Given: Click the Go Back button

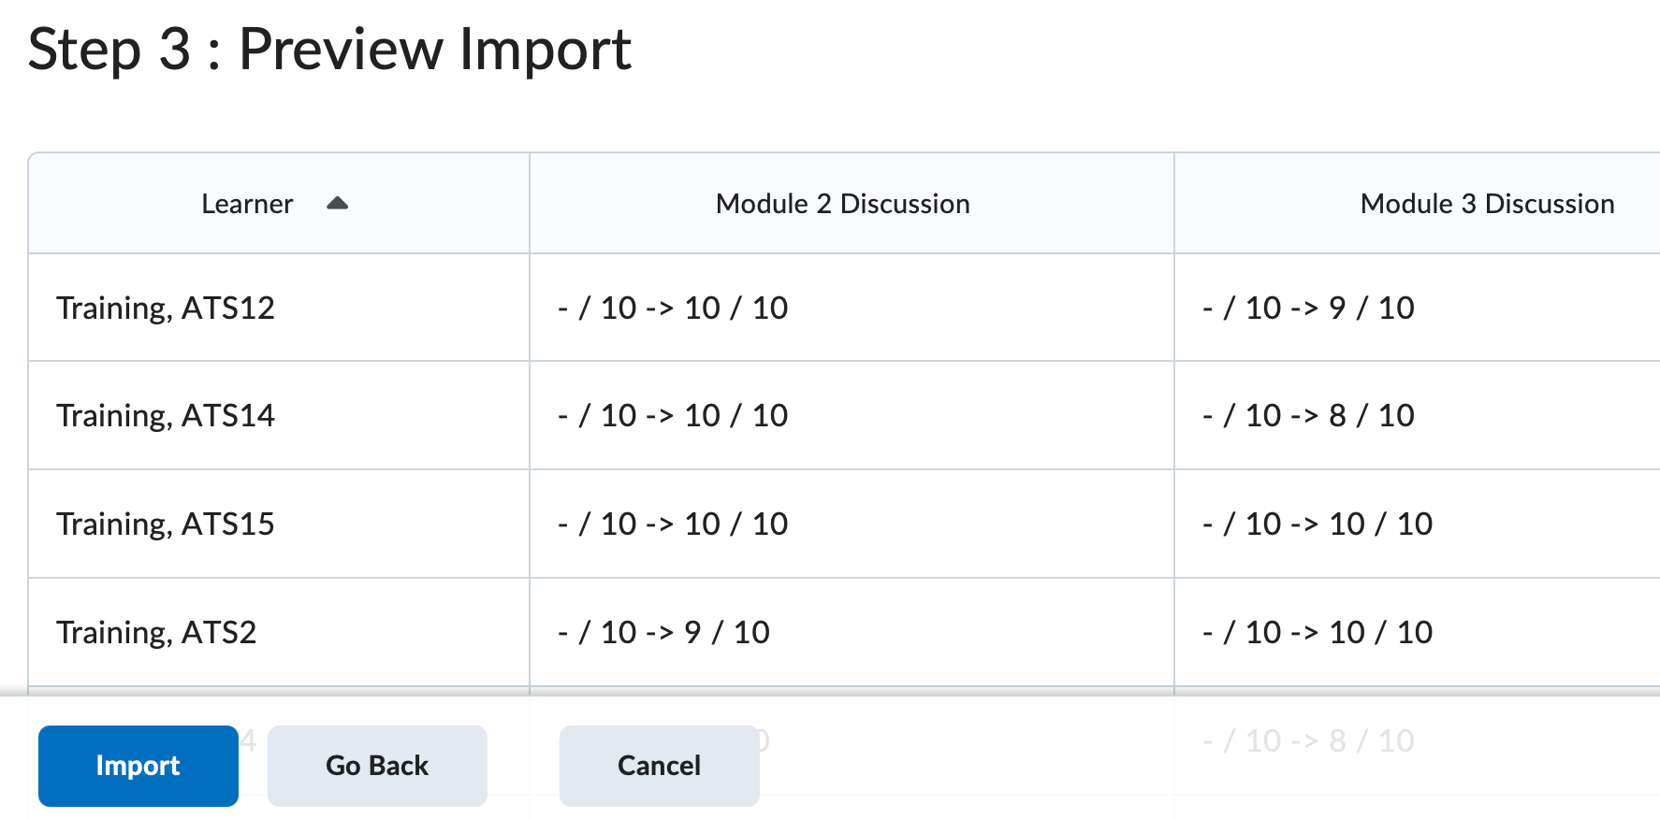Looking at the screenshot, I should click(x=377, y=766).
